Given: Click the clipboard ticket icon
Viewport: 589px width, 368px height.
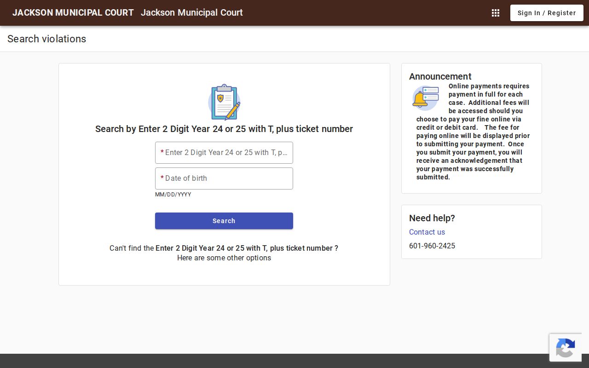Looking at the screenshot, I should tap(224, 102).
